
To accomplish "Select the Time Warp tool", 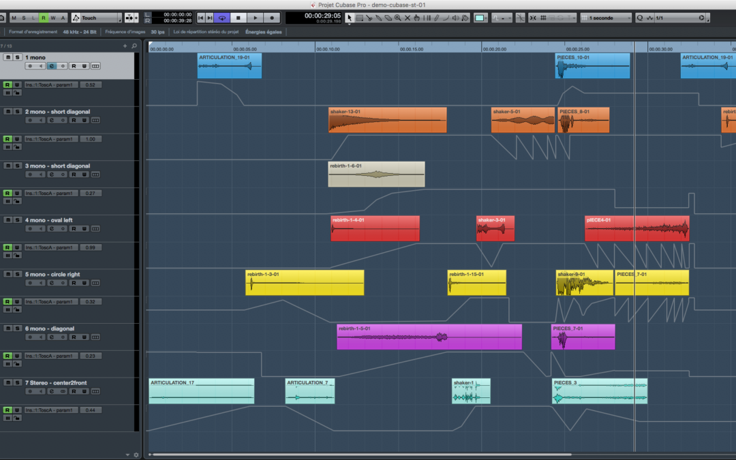I will [x=427, y=18].
